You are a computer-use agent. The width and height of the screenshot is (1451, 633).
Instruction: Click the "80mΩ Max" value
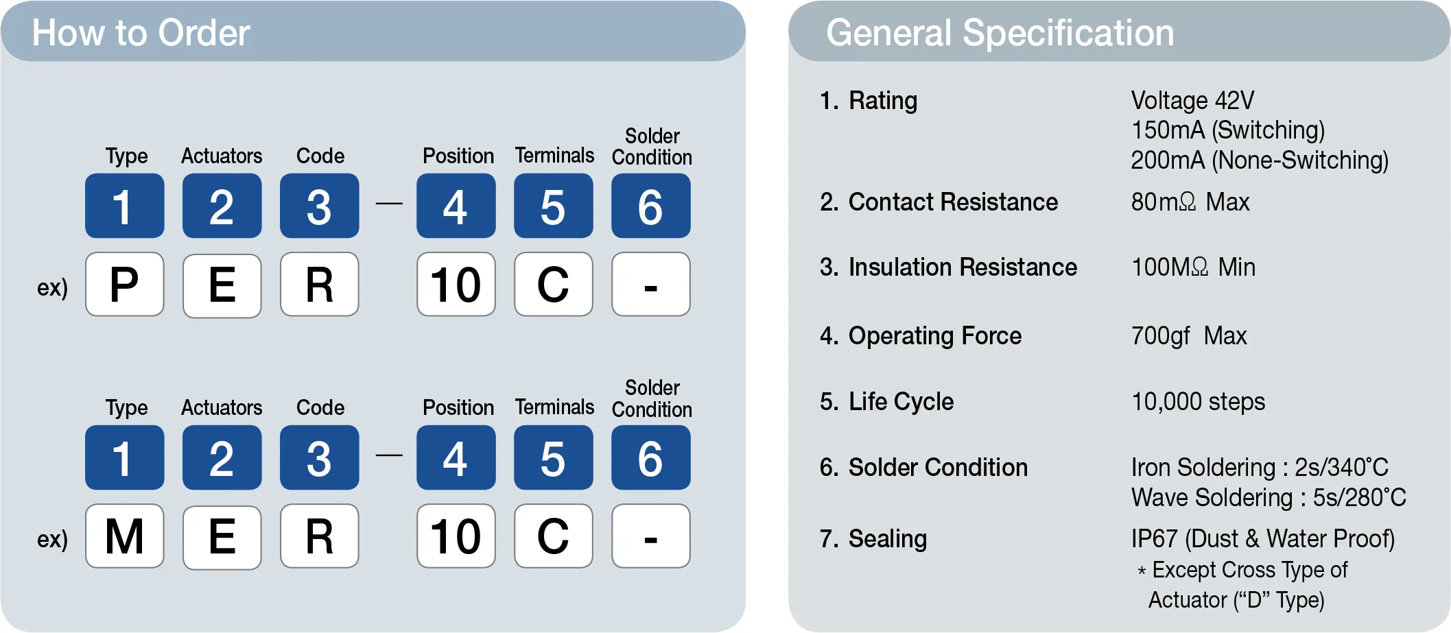pyautogui.click(x=1190, y=202)
